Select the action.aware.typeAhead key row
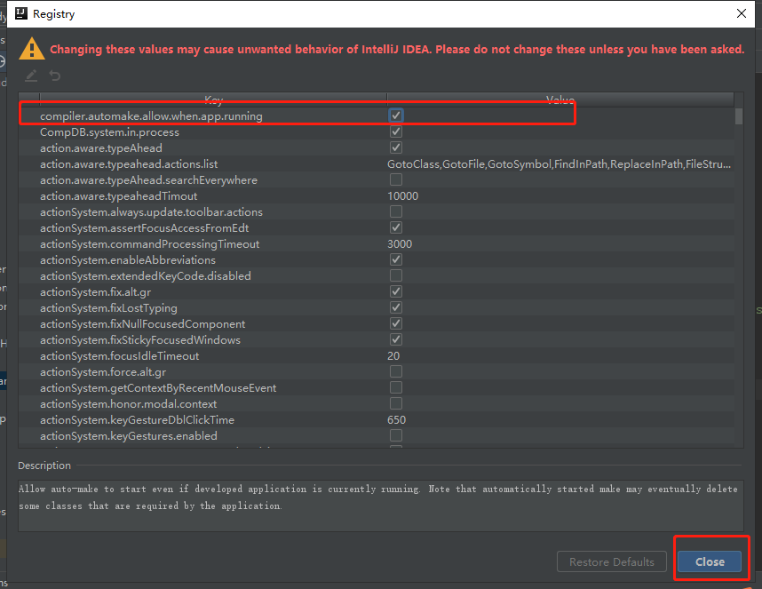 [101, 148]
